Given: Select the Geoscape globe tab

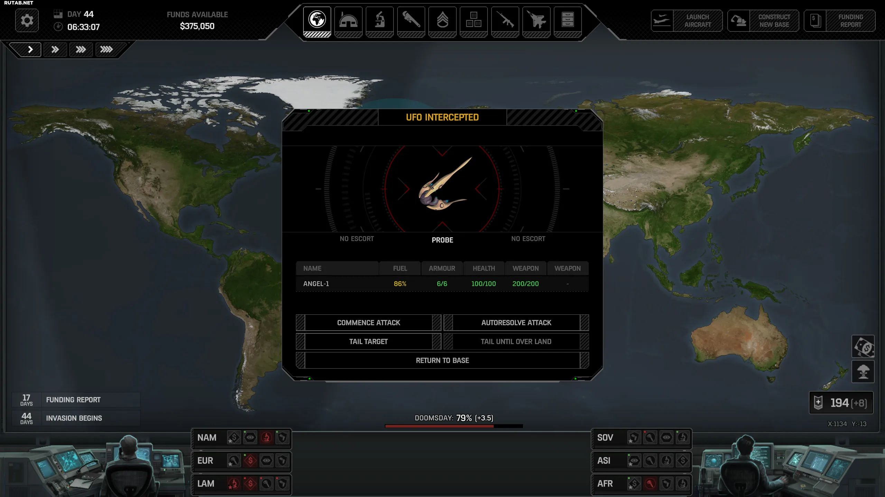Looking at the screenshot, I should click(x=317, y=20).
